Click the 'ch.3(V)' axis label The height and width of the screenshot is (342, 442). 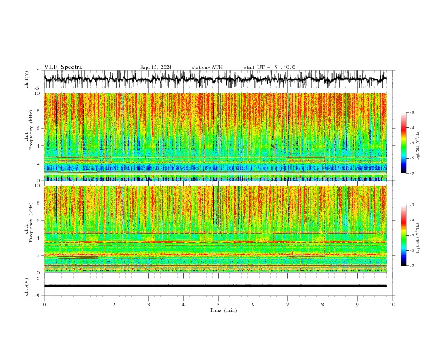tap(27, 287)
